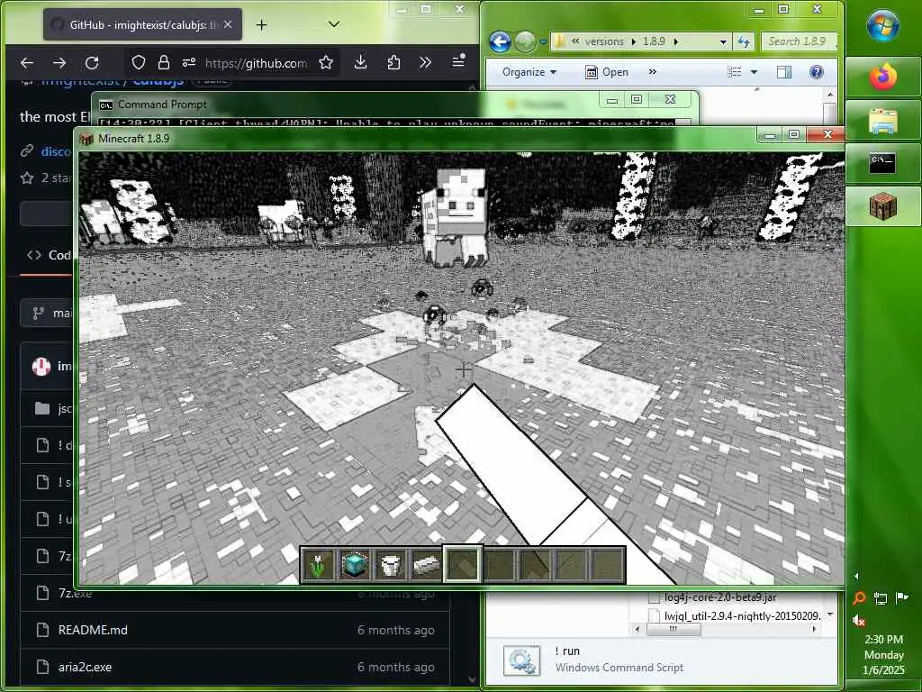The image size is (922, 692).
Task: Open Explorer recent pages dropdown arrow
Action: (543, 41)
